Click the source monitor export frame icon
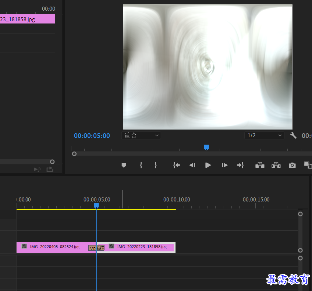312x291 pixels. click(x=50, y=169)
